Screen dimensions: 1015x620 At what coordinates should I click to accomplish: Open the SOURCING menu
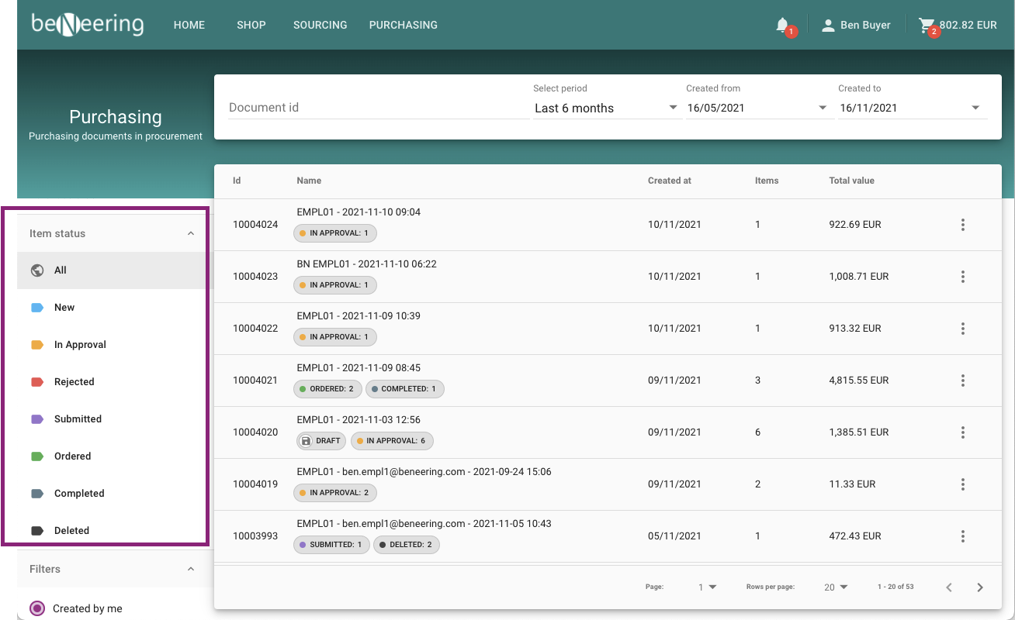320,25
